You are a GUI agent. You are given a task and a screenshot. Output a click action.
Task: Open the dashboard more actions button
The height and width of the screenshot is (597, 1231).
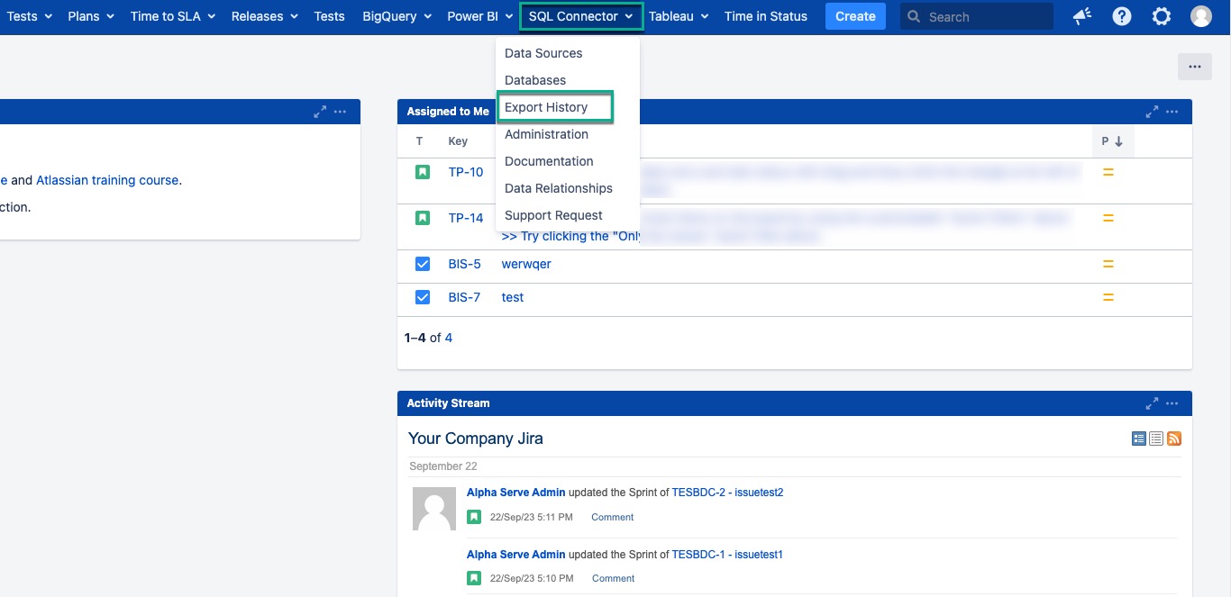1194,67
